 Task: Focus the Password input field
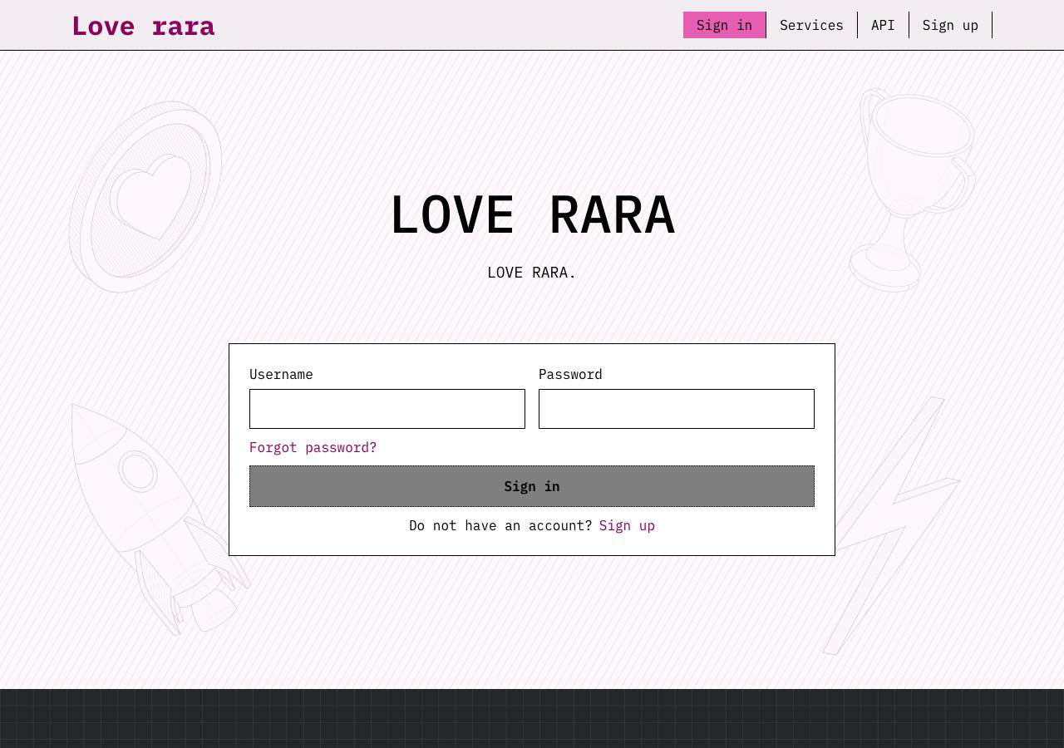coord(677,409)
